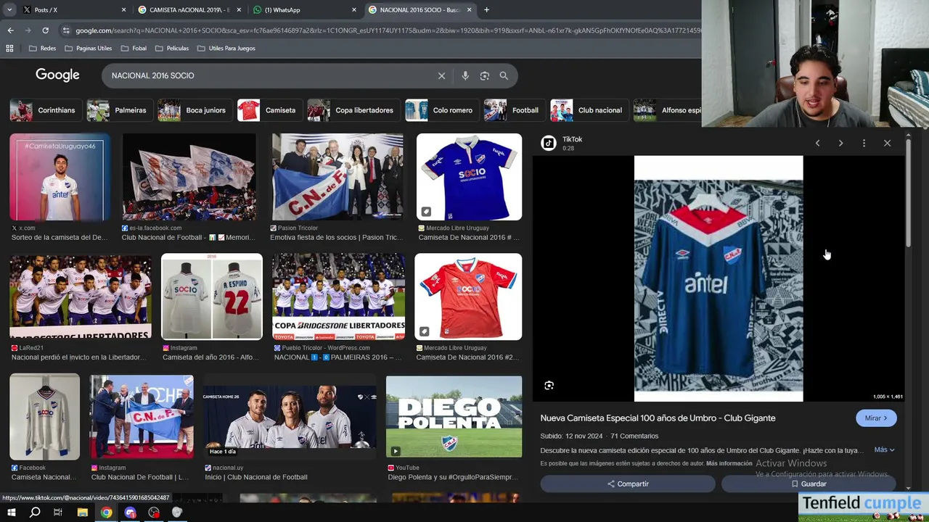Switch to Chrome on taskbar
The image size is (929, 522).
pyautogui.click(x=106, y=513)
